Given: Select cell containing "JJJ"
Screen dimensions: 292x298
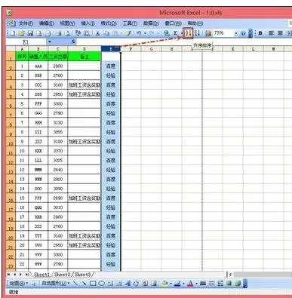Looking at the screenshot, I should (38, 142).
